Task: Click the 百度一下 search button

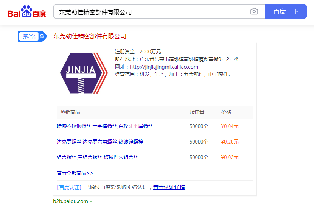Action: click(286, 11)
